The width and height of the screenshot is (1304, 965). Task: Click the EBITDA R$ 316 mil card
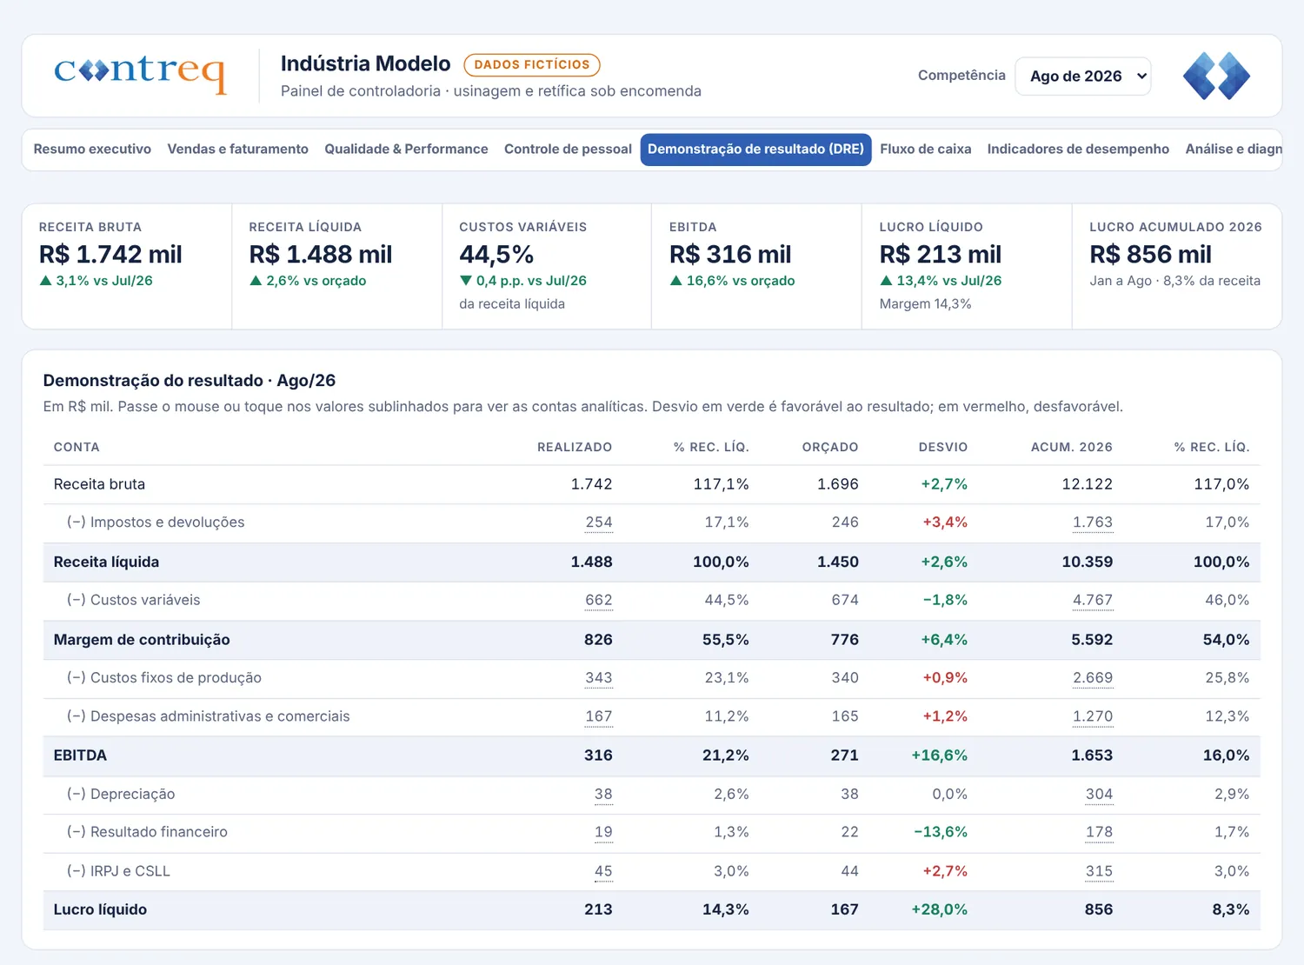click(x=756, y=266)
